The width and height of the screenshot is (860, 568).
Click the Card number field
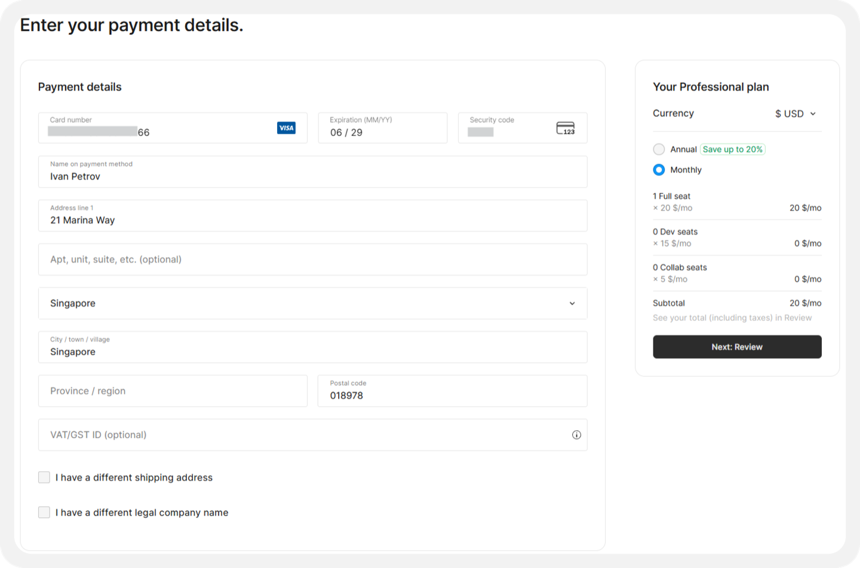[173, 128]
